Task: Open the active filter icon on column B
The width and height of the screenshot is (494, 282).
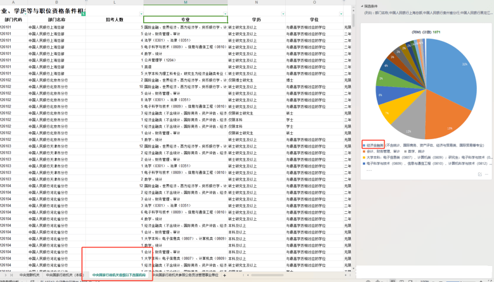Action: coord(84,14)
